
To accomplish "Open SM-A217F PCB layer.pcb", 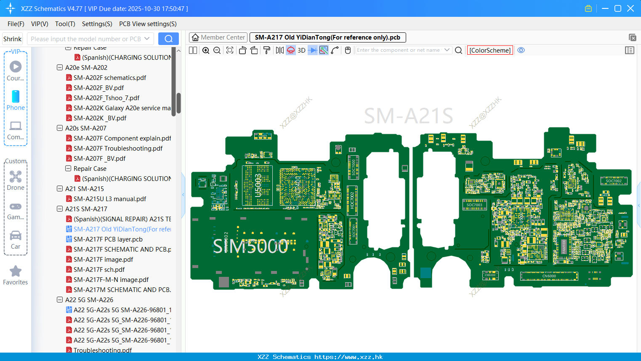I will [x=108, y=239].
